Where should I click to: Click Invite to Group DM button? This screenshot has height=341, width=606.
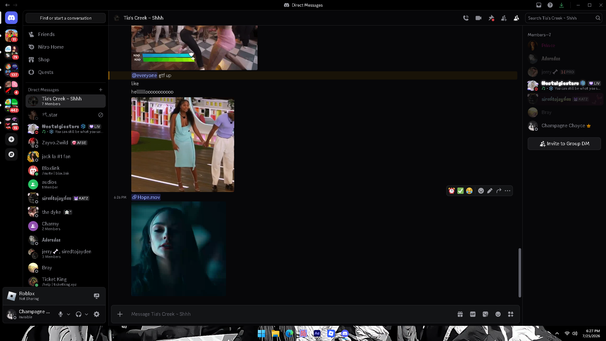point(564,144)
